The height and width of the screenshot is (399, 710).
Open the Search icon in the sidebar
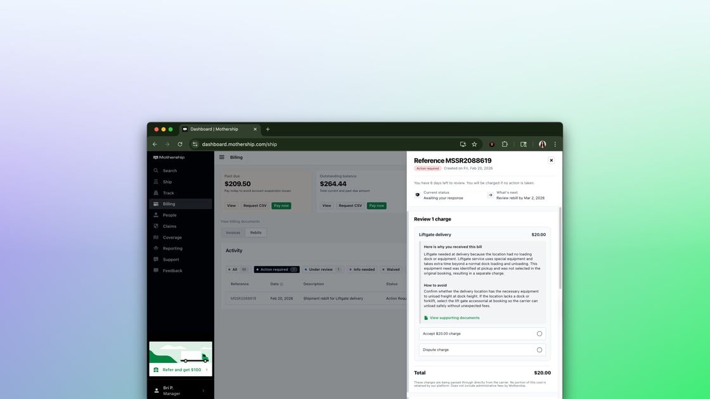pos(155,170)
